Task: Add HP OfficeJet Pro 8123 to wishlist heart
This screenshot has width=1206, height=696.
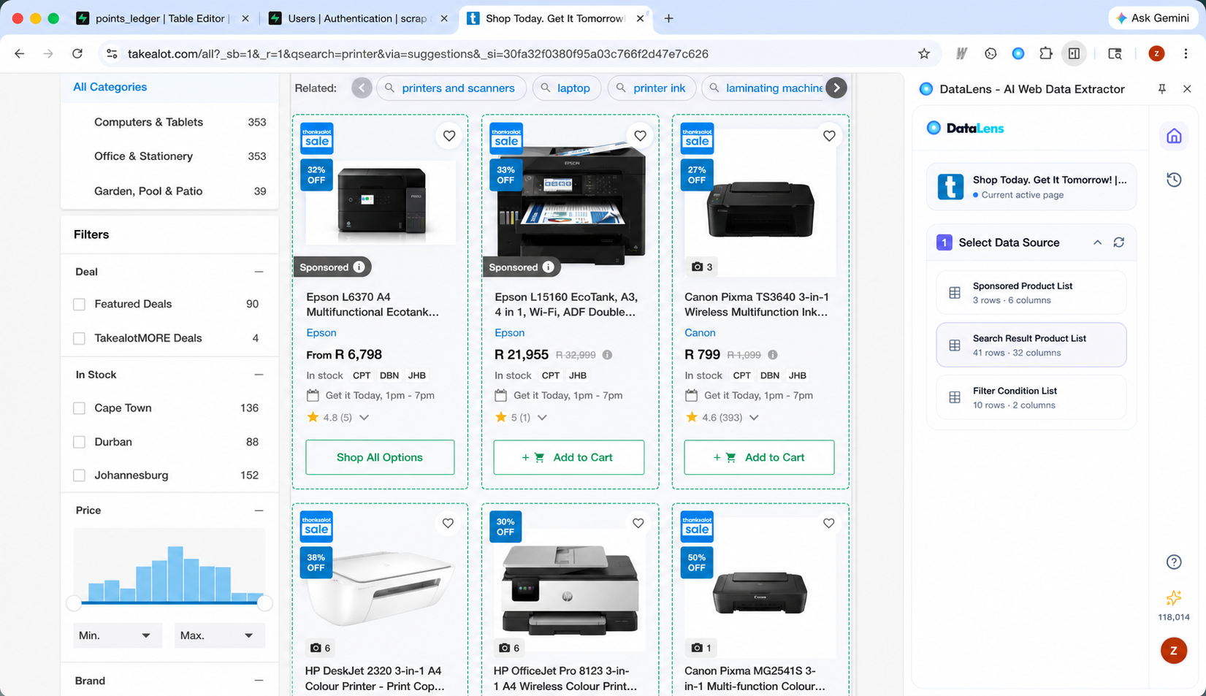Action: 638,523
